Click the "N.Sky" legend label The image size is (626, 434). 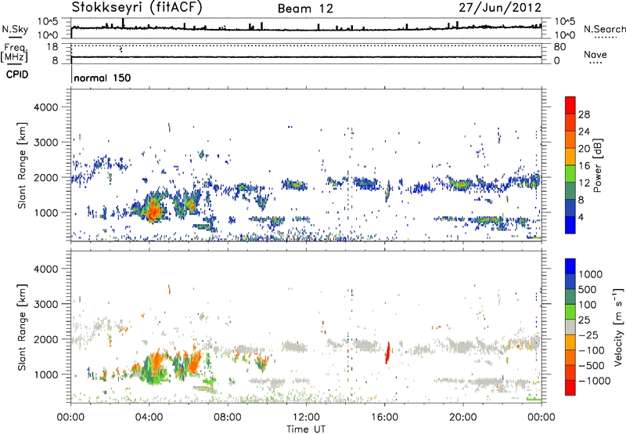tap(15, 29)
